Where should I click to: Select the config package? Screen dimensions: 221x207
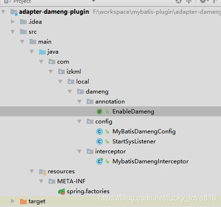point(104,122)
